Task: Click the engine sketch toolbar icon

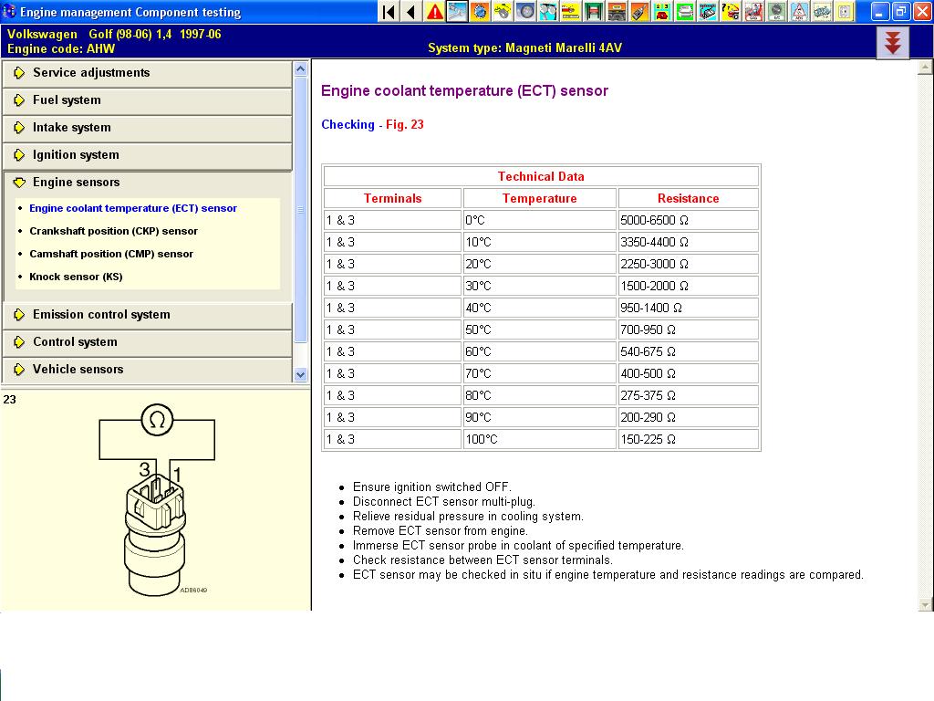Action: pyautogui.click(x=822, y=12)
